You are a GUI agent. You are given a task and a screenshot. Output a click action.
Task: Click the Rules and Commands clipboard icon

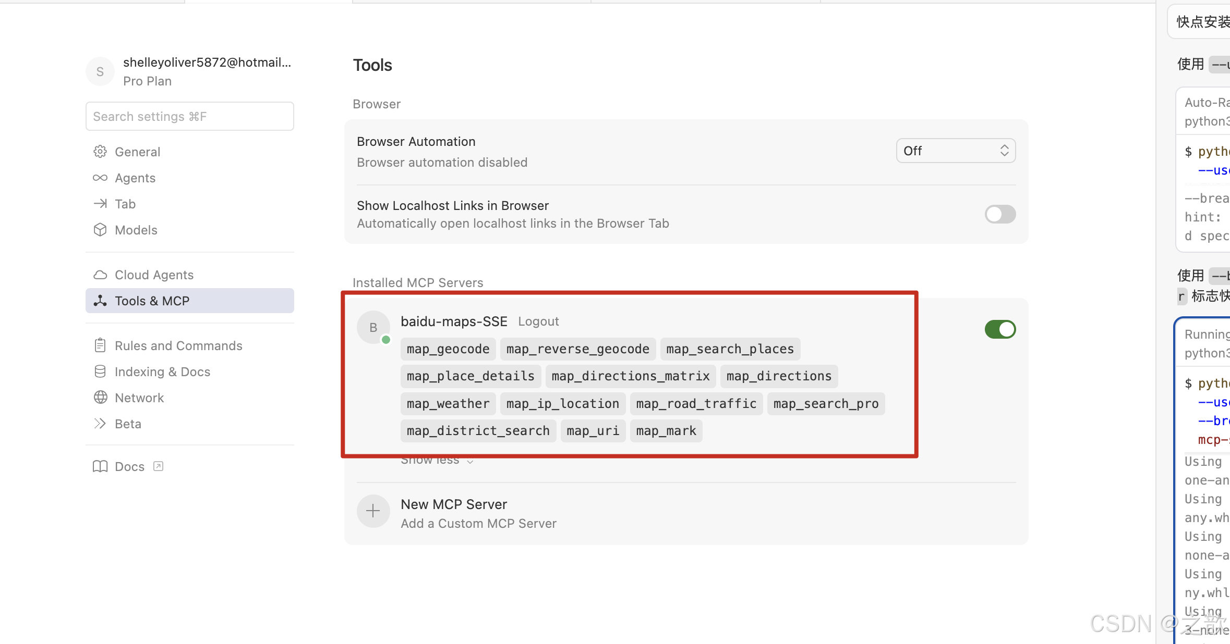[x=100, y=345]
